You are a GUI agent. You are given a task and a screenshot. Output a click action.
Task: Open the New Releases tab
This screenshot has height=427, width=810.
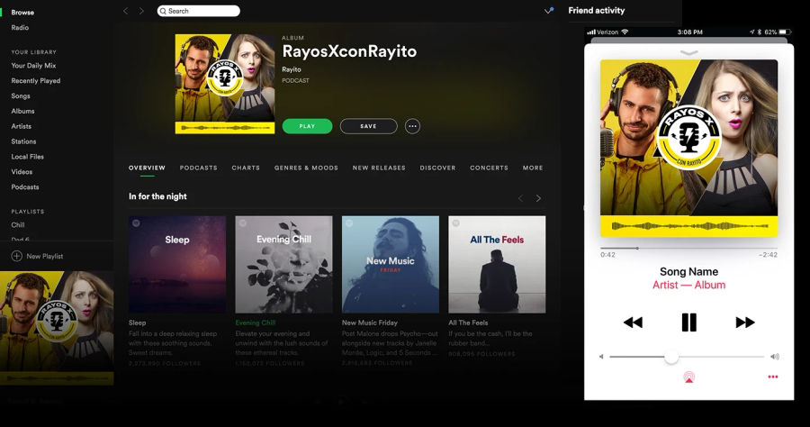pos(379,168)
